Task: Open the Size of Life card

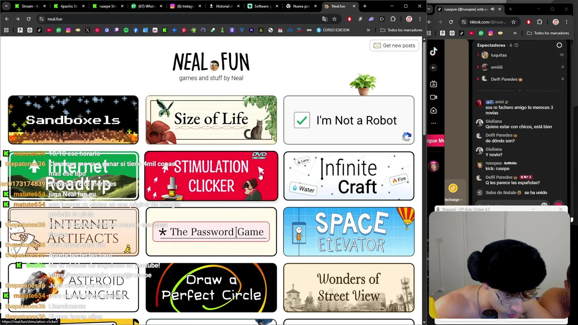Action: pos(211,120)
